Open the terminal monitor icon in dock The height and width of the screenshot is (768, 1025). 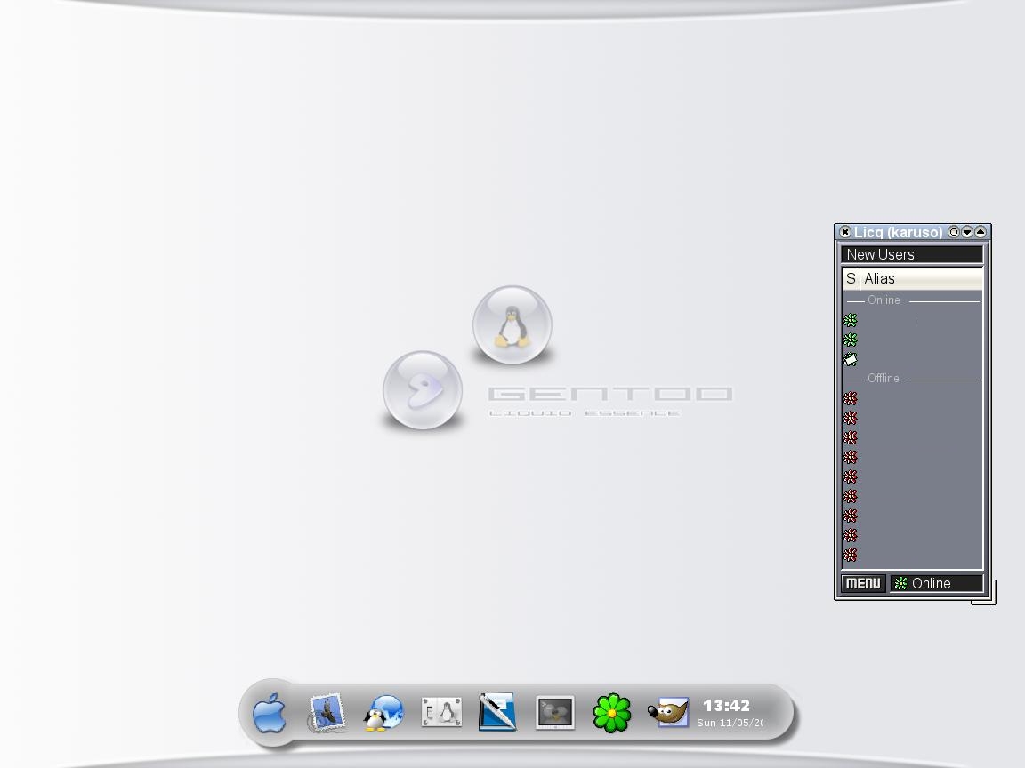coord(555,713)
